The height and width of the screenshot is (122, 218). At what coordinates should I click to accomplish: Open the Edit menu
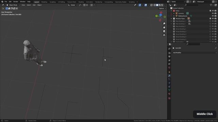(10, 2)
